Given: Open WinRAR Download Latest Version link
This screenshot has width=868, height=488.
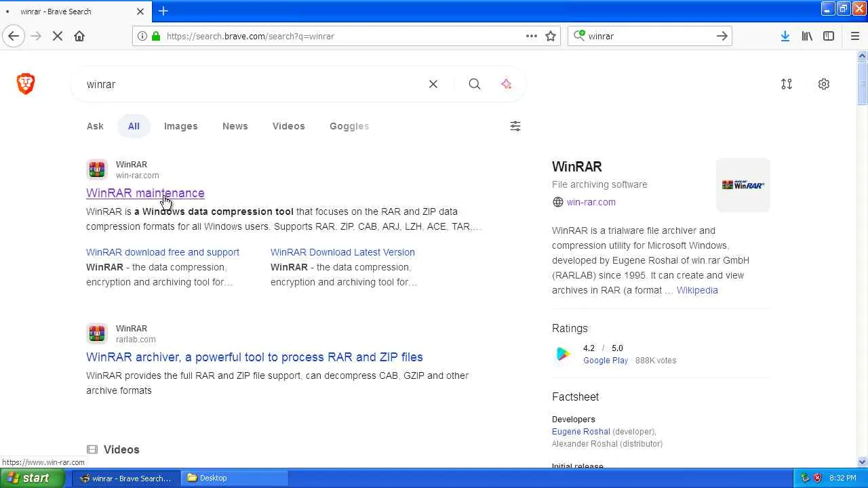Looking at the screenshot, I should (x=342, y=252).
